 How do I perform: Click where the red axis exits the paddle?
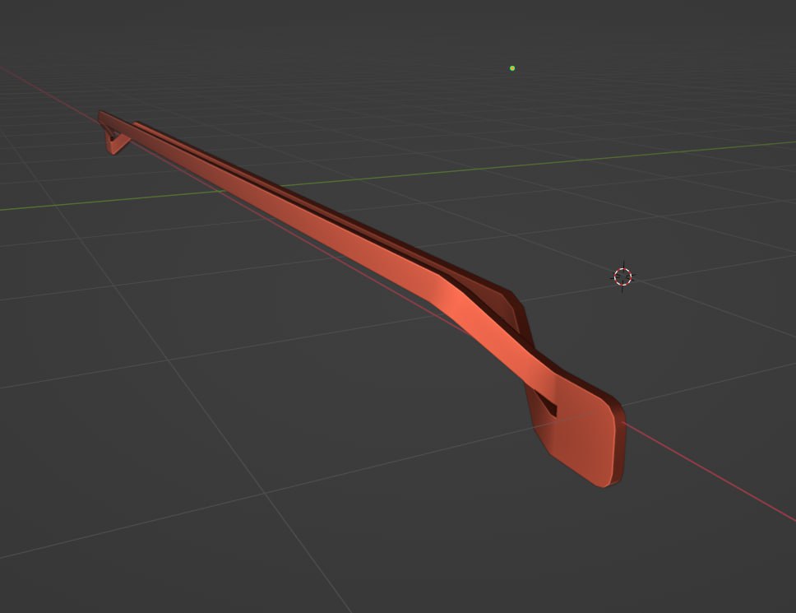623,423
